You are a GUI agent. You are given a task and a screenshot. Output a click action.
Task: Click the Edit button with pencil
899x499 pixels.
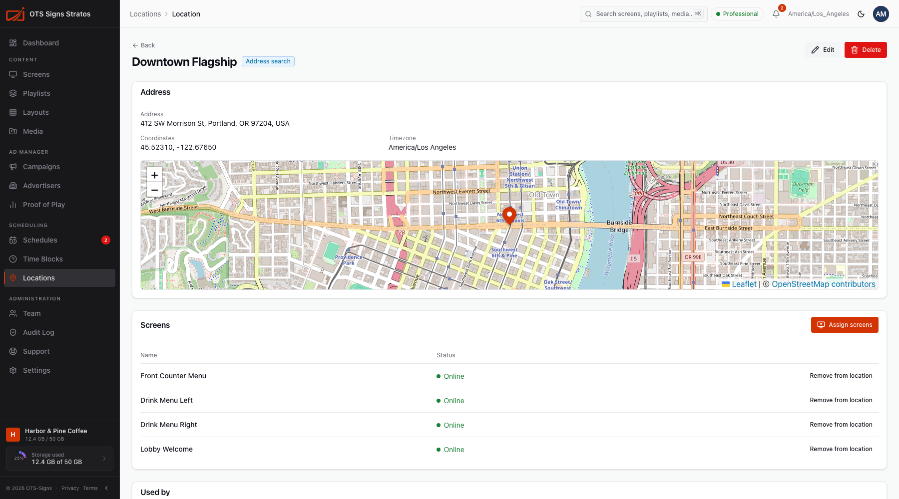(x=823, y=50)
